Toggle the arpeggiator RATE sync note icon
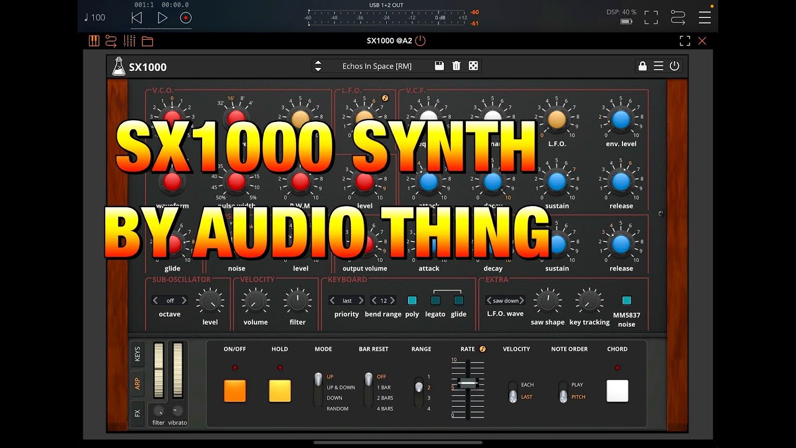 [483, 349]
